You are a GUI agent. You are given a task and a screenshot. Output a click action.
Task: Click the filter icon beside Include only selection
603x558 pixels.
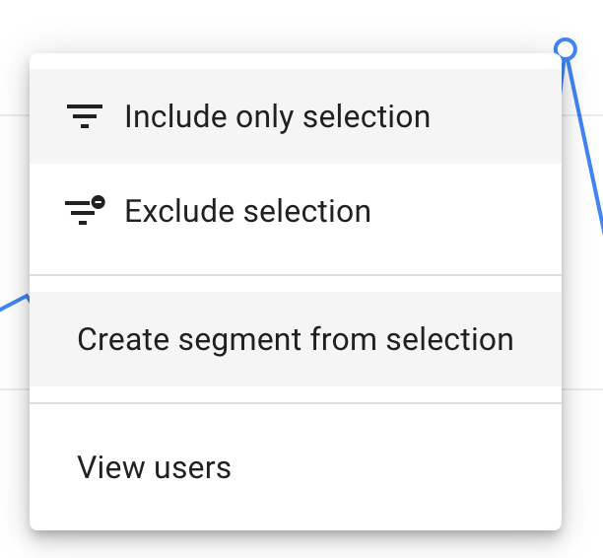(x=85, y=116)
